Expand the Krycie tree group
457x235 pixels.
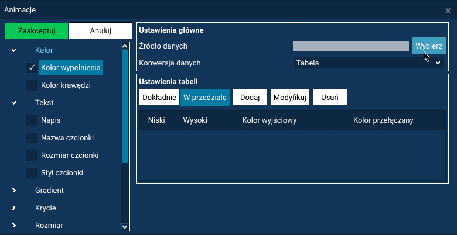[x=13, y=208]
